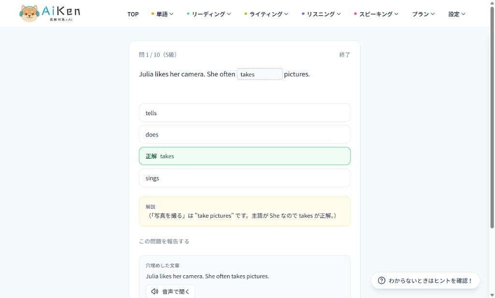Click 終了 to end the quiz
Viewport: 495px width, 298px height.
tap(344, 55)
